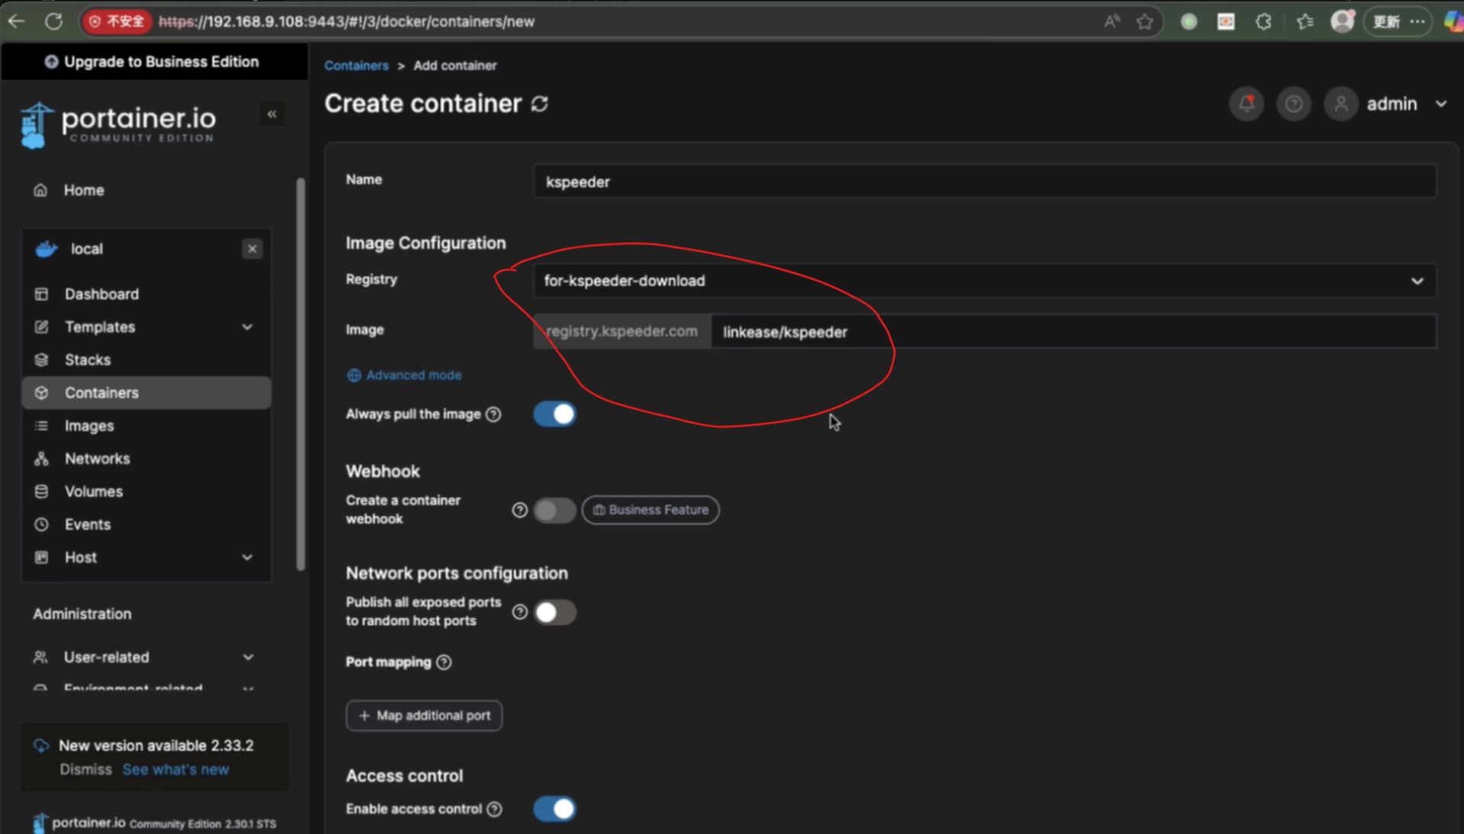The height and width of the screenshot is (834, 1464).
Task: Click the browser reload page icon
Action: (x=53, y=21)
